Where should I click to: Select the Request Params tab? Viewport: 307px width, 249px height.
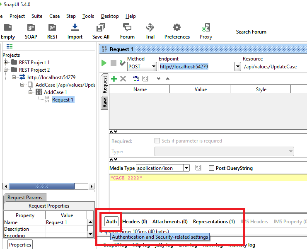tap(25, 197)
